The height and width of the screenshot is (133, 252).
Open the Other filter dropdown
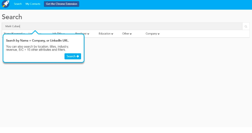click(127, 34)
